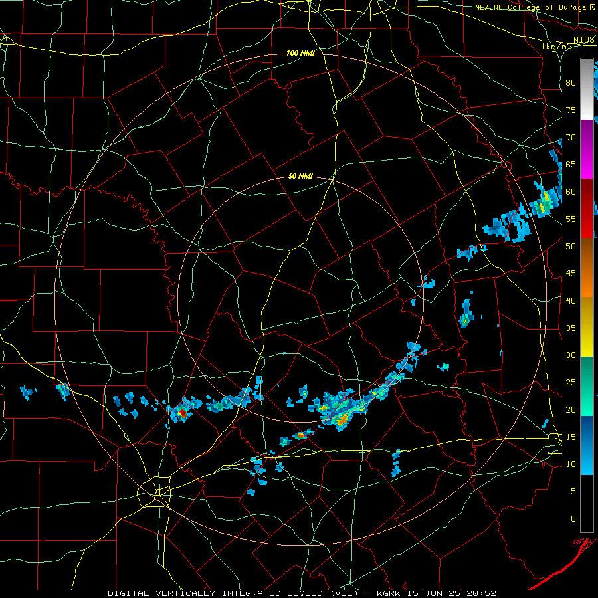Click the 15 JUN 25 date text

tap(434, 593)
